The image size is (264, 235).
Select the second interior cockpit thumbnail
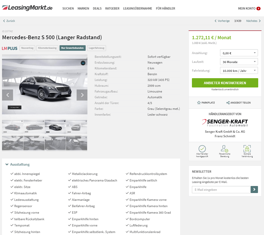coord(34,143)
